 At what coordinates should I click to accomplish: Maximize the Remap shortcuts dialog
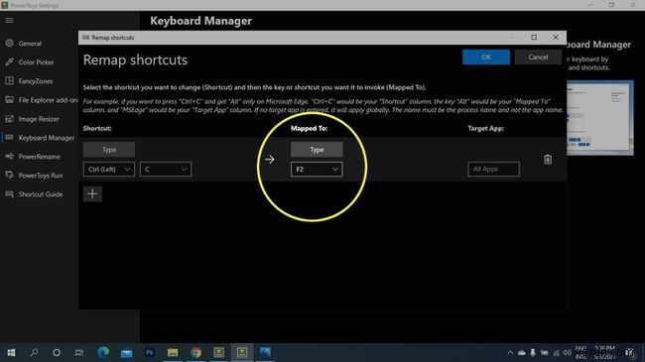pos(534,38)
